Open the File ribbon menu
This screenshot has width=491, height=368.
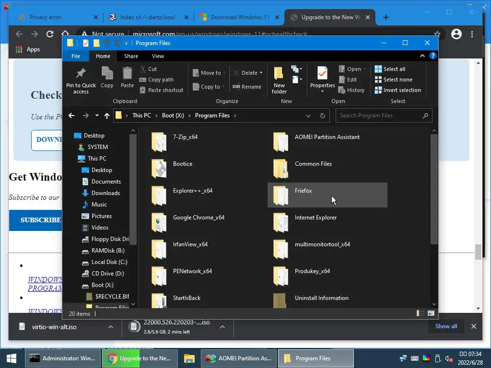(75, 56)
